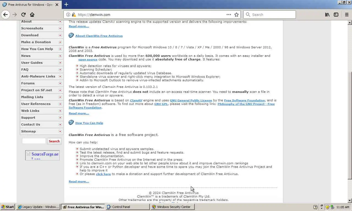Open the browser home page

(x=32, y=15)
